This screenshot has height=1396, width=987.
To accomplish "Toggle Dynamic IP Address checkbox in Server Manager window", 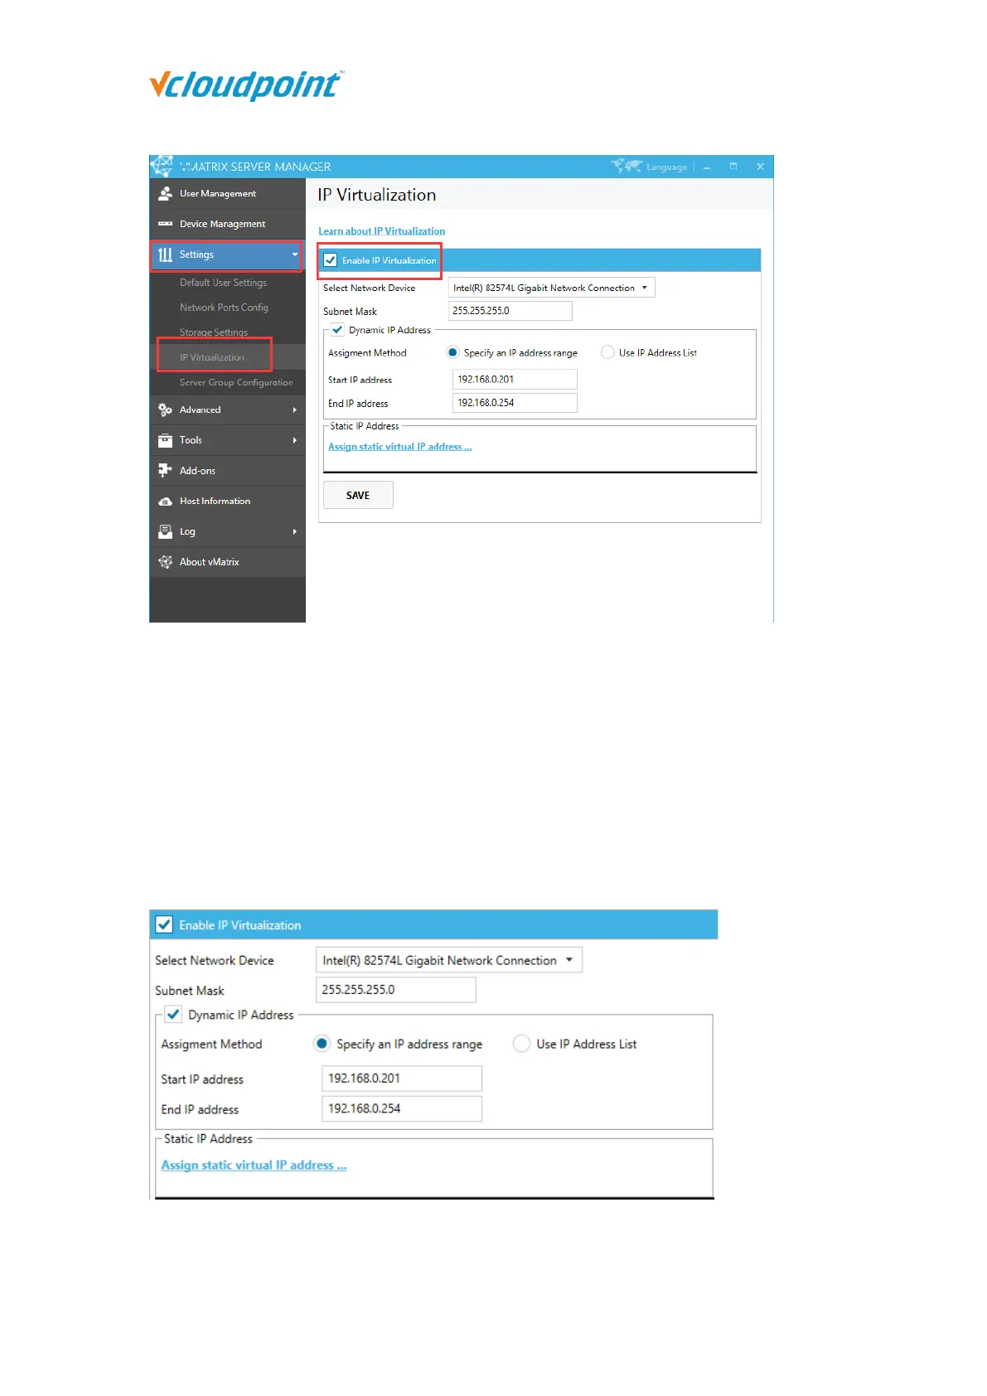I will [x=337, y=330].
